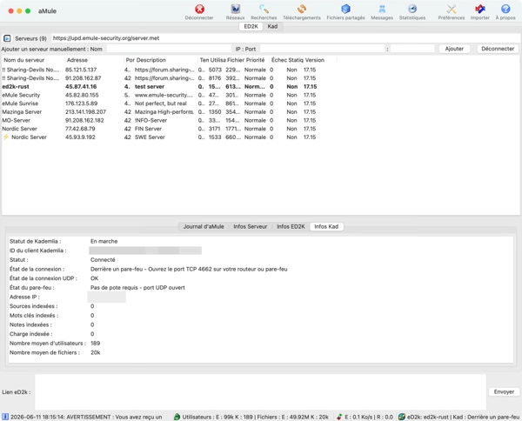The image size is (522, 421).
Task: Focus the Lien eD2k text area
Action: [x=260, y=391]
